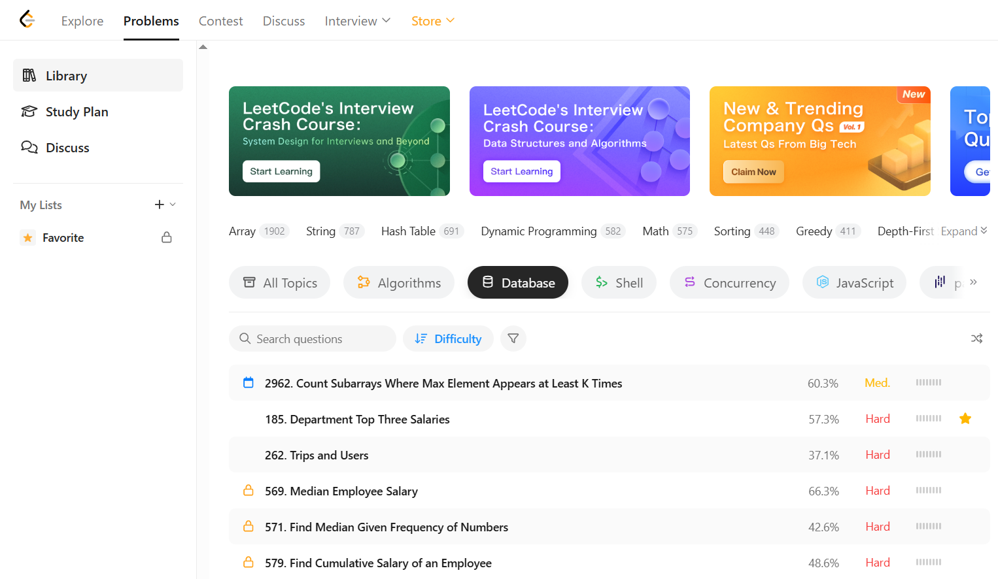Image resolution: width=998 pixels, height=579 pixels.
Task: Sort questions by Difficulty
Action: click(448, 339)
